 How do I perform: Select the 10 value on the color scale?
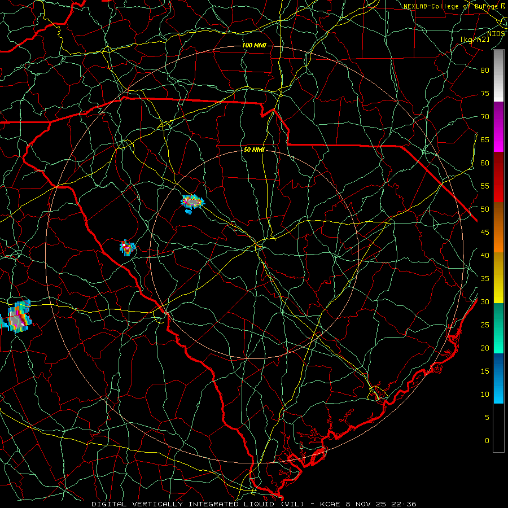pyautogui.click(x=485, y=395)
